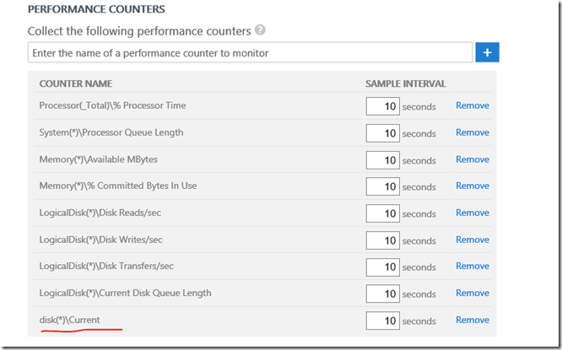Select the LogicalDisk Current Disk Queue Length row
Viewport: 562px width, 350px height.
125,293
